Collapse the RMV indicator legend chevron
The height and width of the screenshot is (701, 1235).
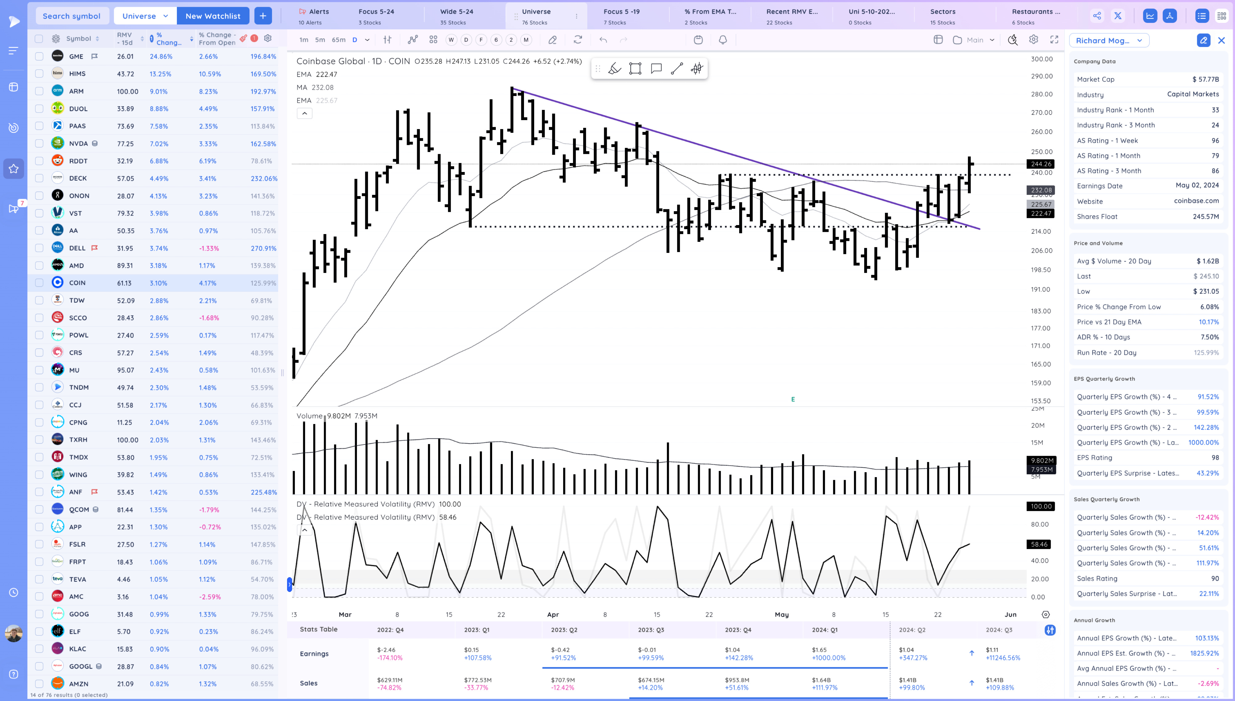coord(305,530)
